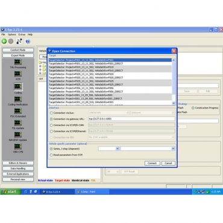Open Data Handling section

(x=18, y=169)
